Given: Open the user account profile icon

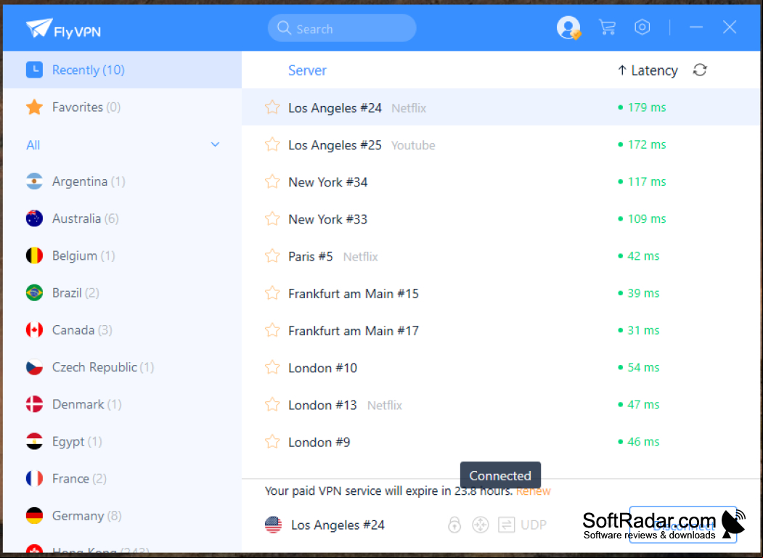Looking at the screenshot, I should 568,28.
